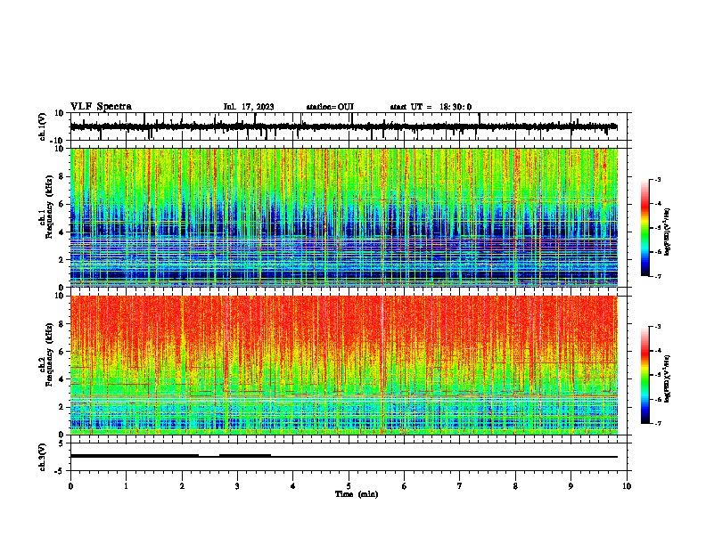This screenshot has width=706, height=545.
Task: Click the "-3" label on ch.2 color scale
Action: coord(657,327)
